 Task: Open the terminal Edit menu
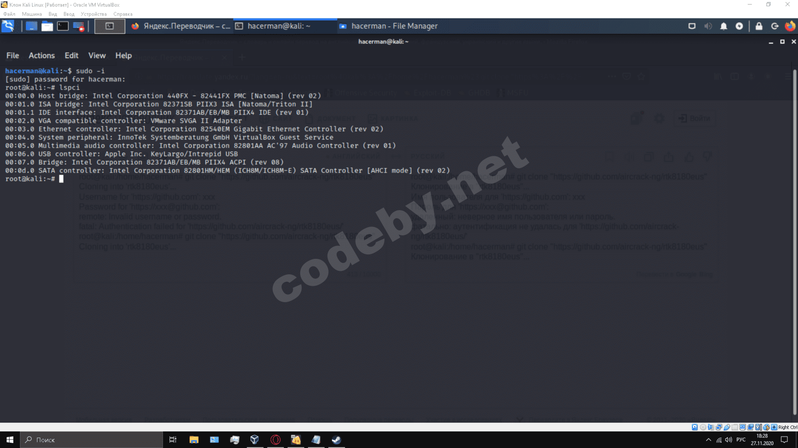pos(71,56)
